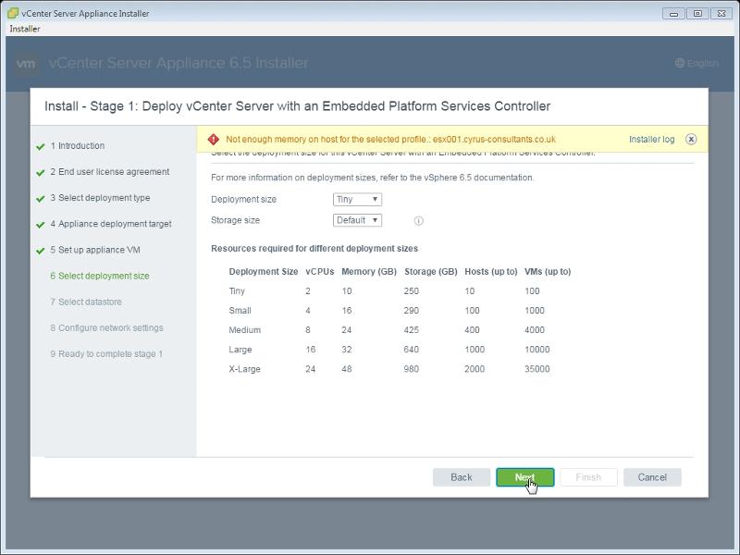Click the Back button
The height and width of the screenshot is (555, 740).
pyautogui.click(x=461, y=477)
